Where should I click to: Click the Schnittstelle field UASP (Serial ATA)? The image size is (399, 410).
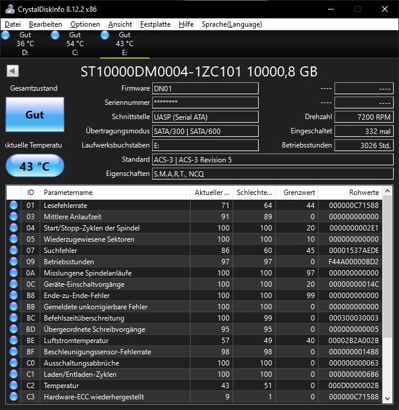pos(205,117)
